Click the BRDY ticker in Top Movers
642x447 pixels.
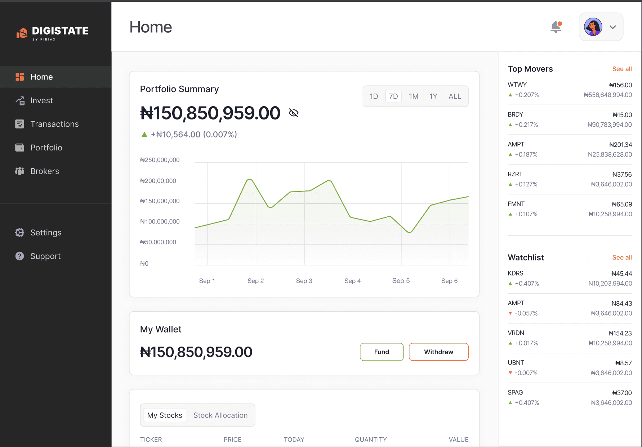coord(515,114)
